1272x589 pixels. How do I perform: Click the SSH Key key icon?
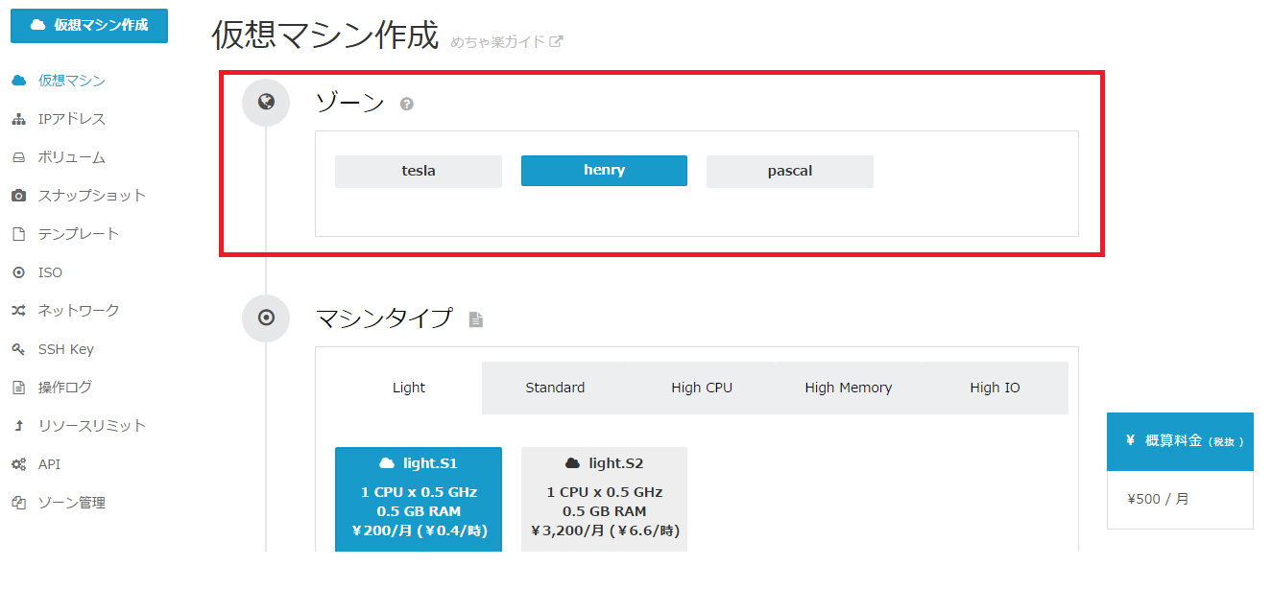pyautogui.click(x=18, y=349)
